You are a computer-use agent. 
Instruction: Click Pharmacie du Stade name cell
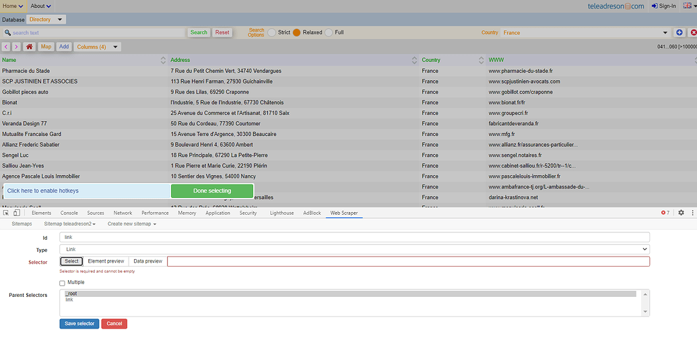pyautogui.click(x=26, y=71)
